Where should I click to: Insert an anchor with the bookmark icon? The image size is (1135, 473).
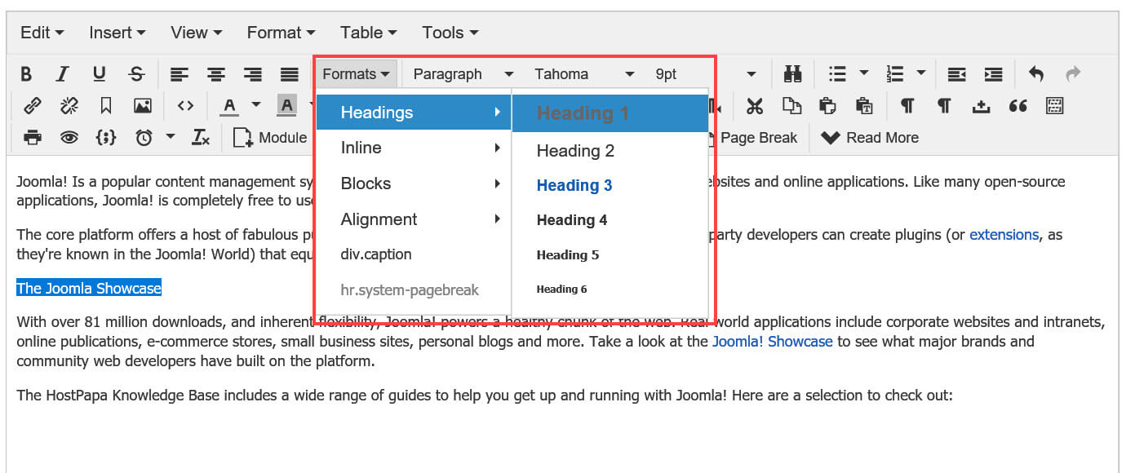106,106
